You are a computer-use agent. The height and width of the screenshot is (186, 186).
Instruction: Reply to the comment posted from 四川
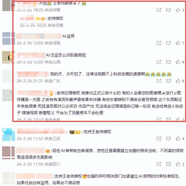169,164
